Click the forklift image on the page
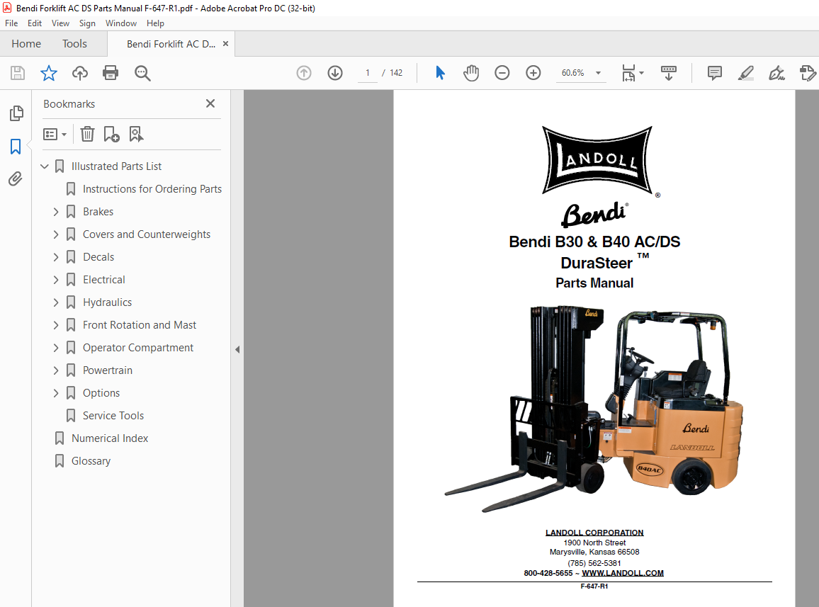The height and width of the screenshot is (607, 819). tap(594, 408)
